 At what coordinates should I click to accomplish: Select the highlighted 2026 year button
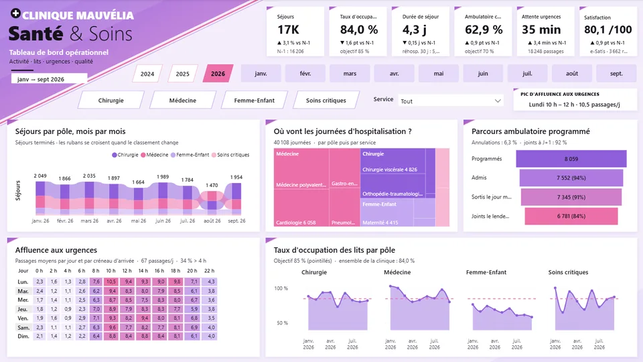pyautogui.click(x=218, y=74)
